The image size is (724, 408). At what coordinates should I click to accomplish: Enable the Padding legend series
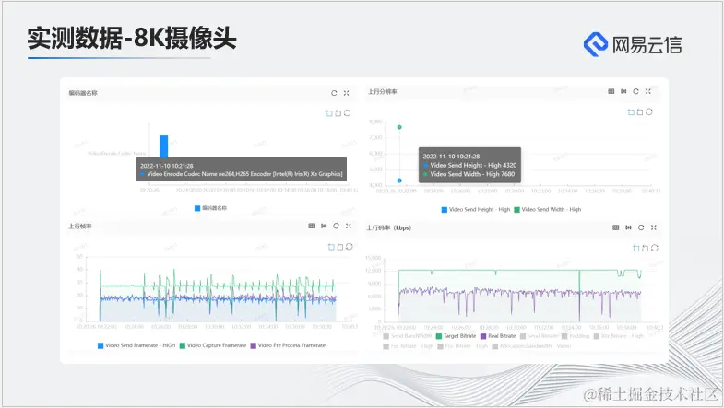576,336
